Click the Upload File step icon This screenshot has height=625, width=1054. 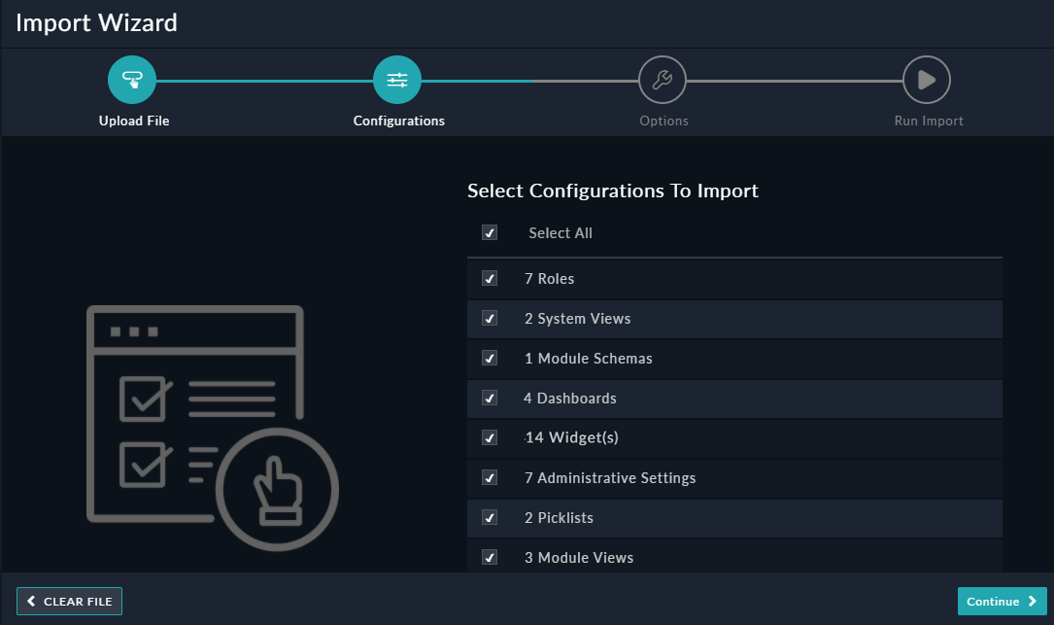(x=132, y=80)
